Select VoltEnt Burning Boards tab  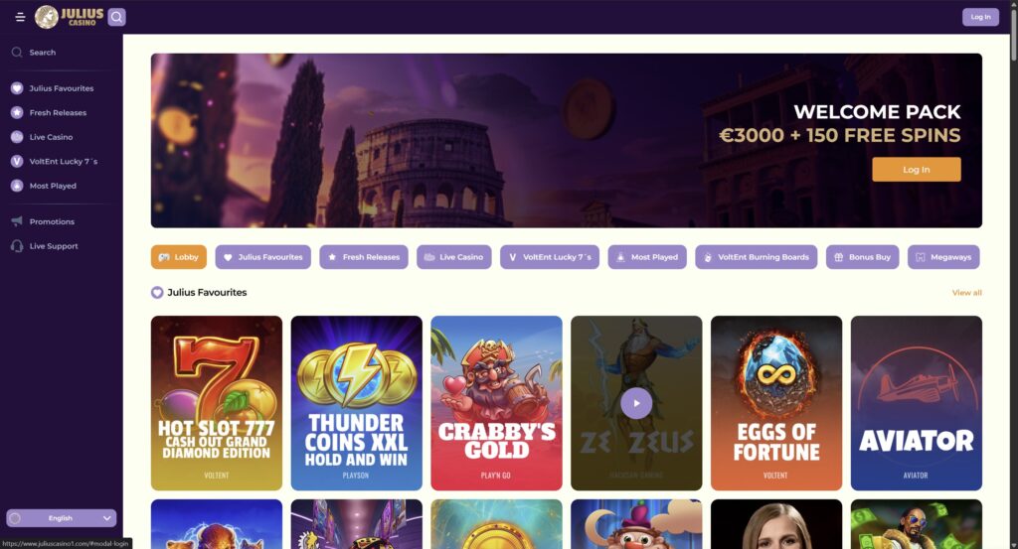[x=756, y=257]
